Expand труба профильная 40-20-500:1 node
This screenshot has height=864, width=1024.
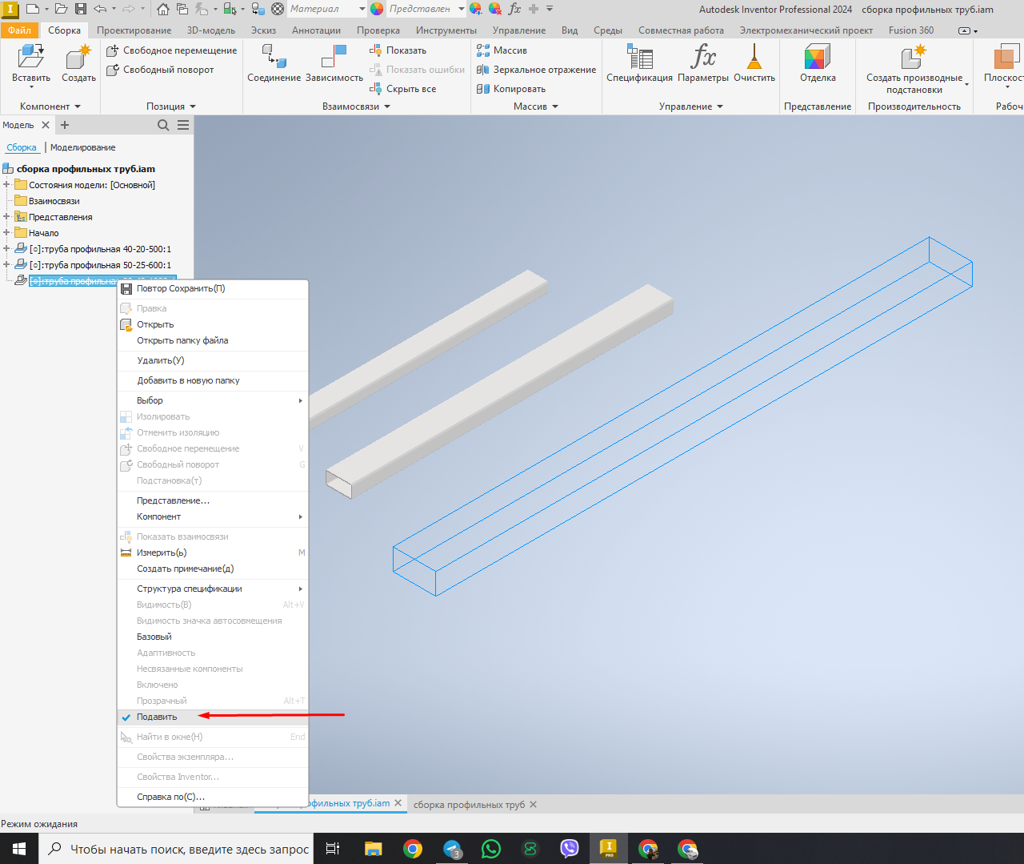point(6,249)
